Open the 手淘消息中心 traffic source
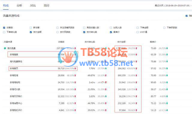Image resolution: width=192 pixels, height=114 pixels. pos(16,103)
